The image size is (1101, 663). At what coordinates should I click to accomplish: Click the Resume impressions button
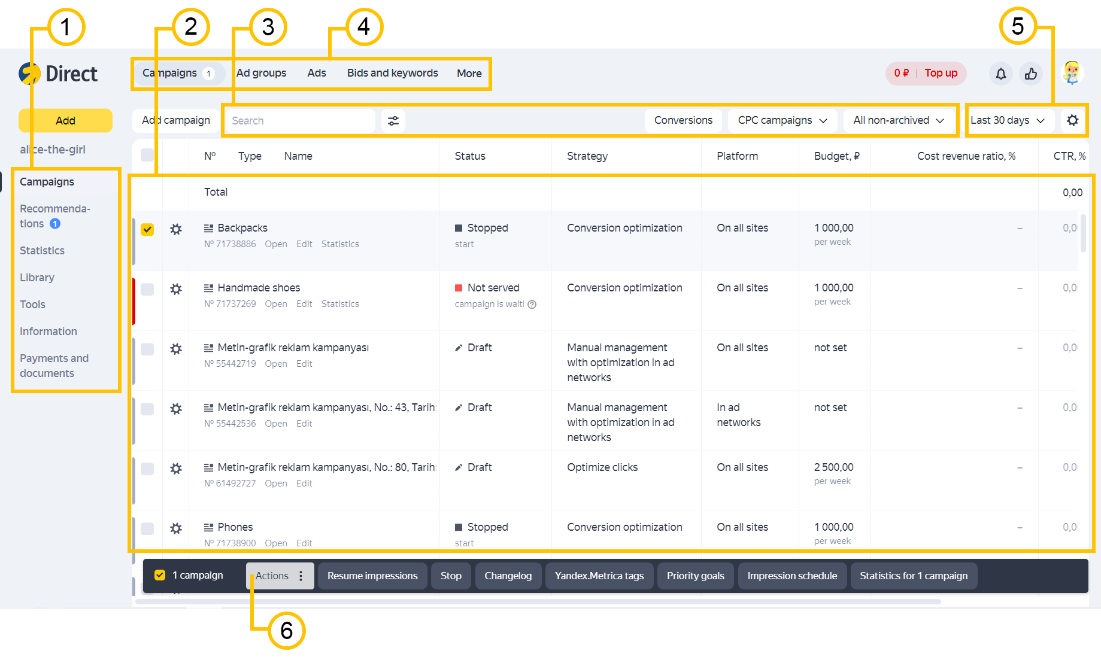(372, 576)
